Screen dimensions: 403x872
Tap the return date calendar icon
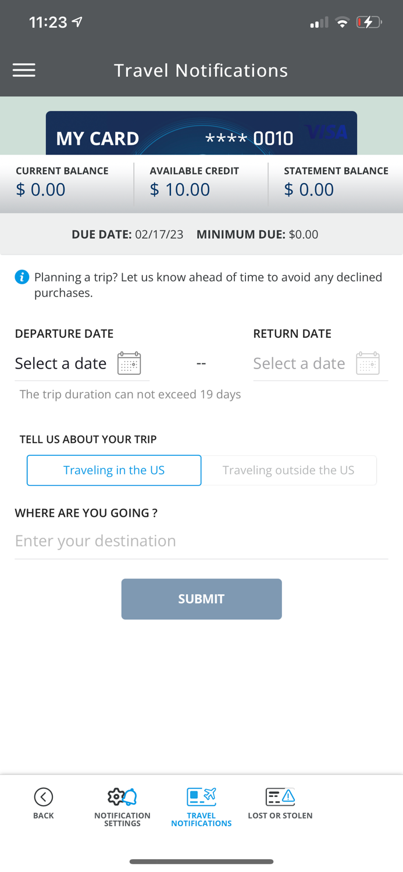[x=368, y=363]
